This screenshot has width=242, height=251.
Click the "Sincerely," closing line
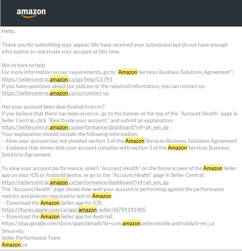[13, 231]
